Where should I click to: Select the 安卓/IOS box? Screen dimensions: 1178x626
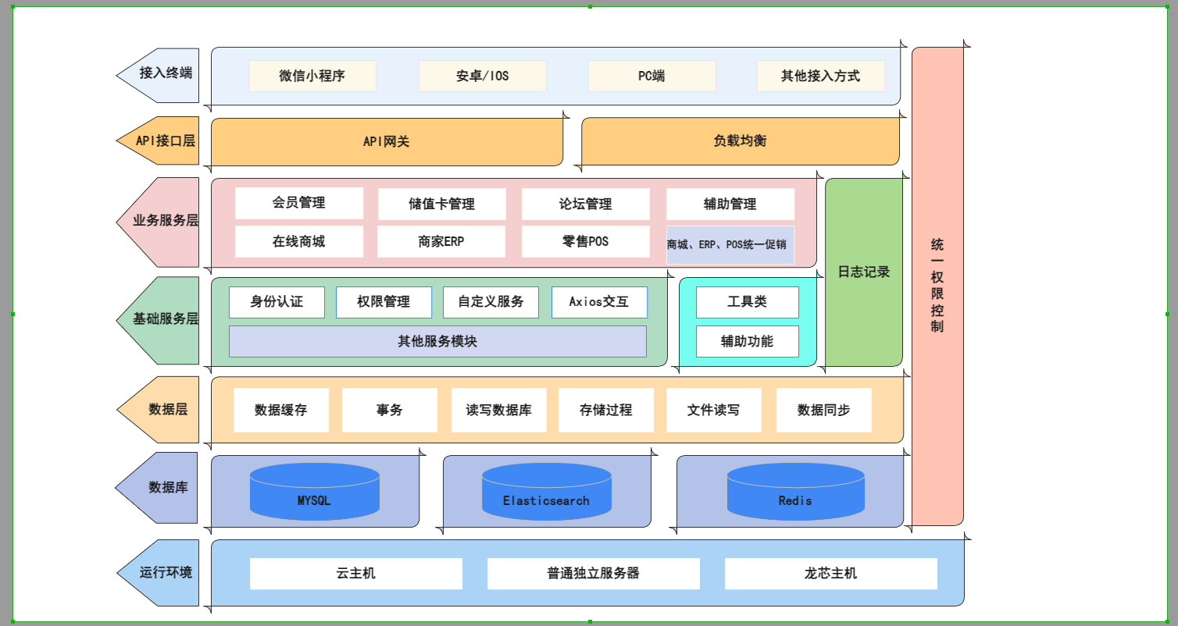tap(483, 76)
